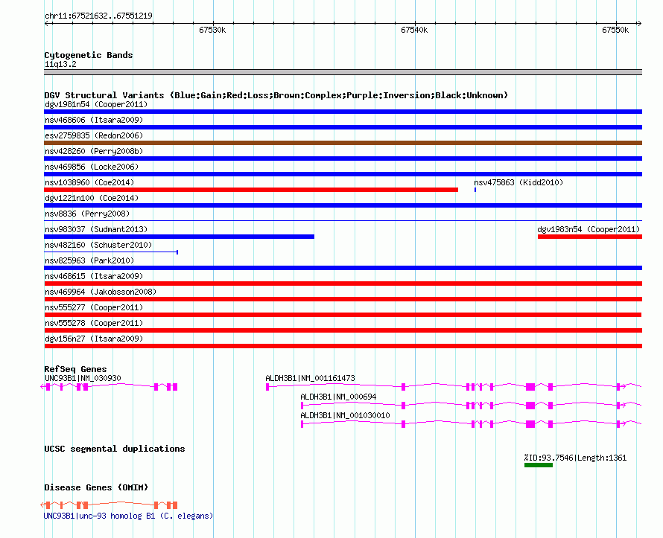
Task: Select the nsv1038960 (Coe2014) red loss bar
Action: [251, 190]
